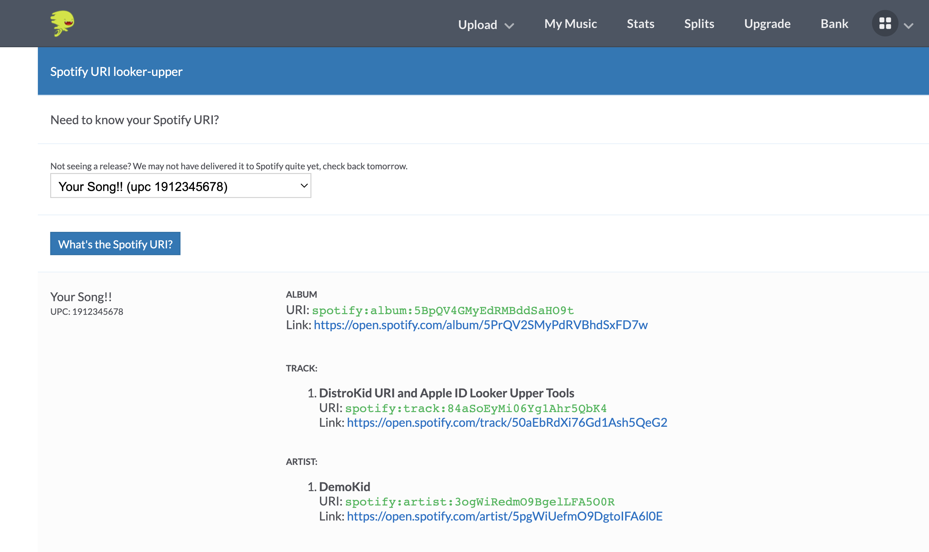The height and width of the screenshot is (552, 929).
Task: Click the Spotify track URI text
Action: 475,408
